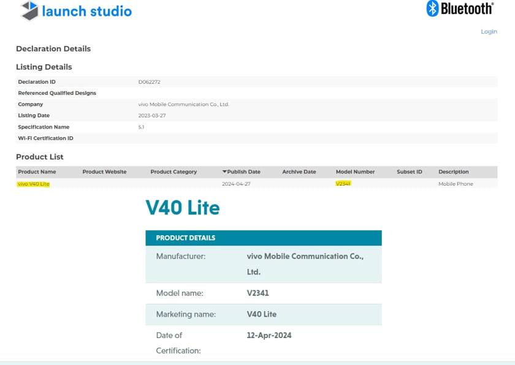Select the Mobile Phone description cell
515x365 pixels.
click(456, 184)
